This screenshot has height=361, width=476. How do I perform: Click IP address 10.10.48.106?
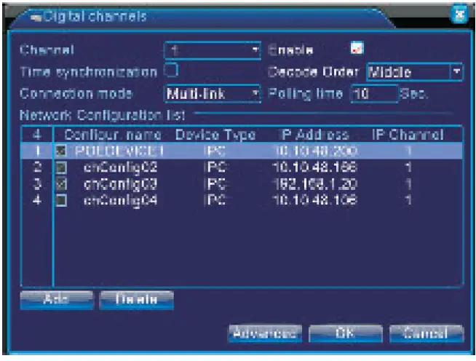pos(314,200)
